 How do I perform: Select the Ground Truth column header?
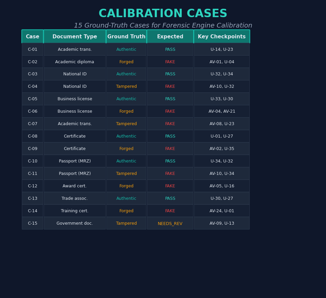click(126, 36)
